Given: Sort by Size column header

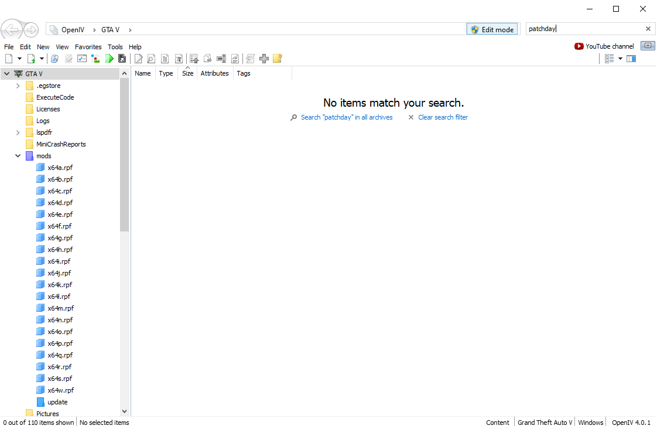Looking at the screenshot, I should click(x=188, y=73).
